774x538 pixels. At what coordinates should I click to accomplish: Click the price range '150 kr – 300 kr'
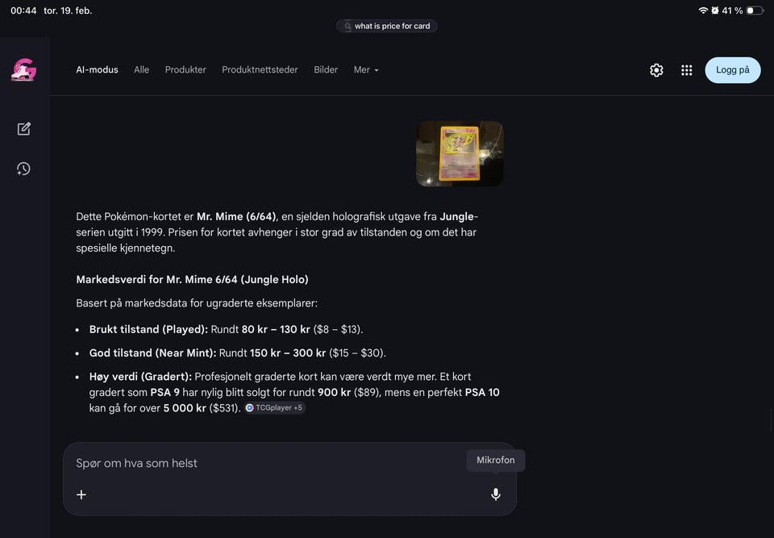(x=288, y=353)
